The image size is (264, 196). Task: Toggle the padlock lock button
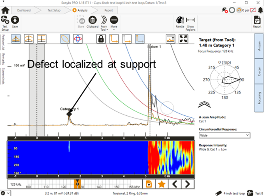(101, 38)
